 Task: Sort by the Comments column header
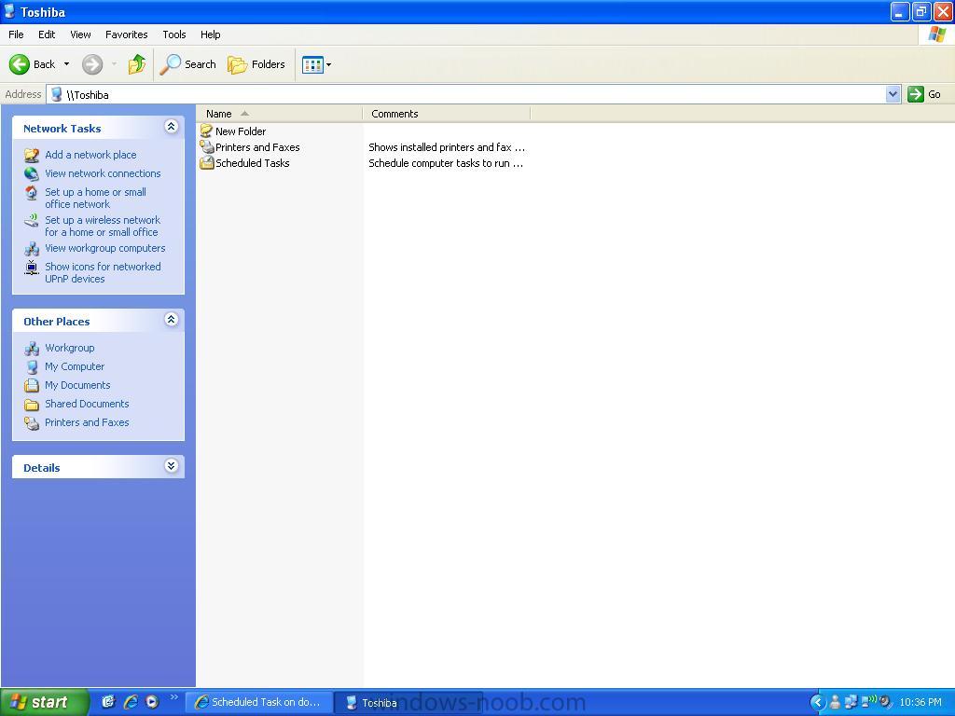coord(446,114)
